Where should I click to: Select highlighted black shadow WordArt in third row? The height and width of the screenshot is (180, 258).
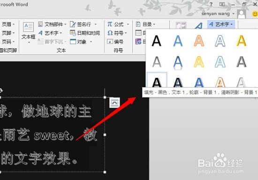click(x=157, y=80)
